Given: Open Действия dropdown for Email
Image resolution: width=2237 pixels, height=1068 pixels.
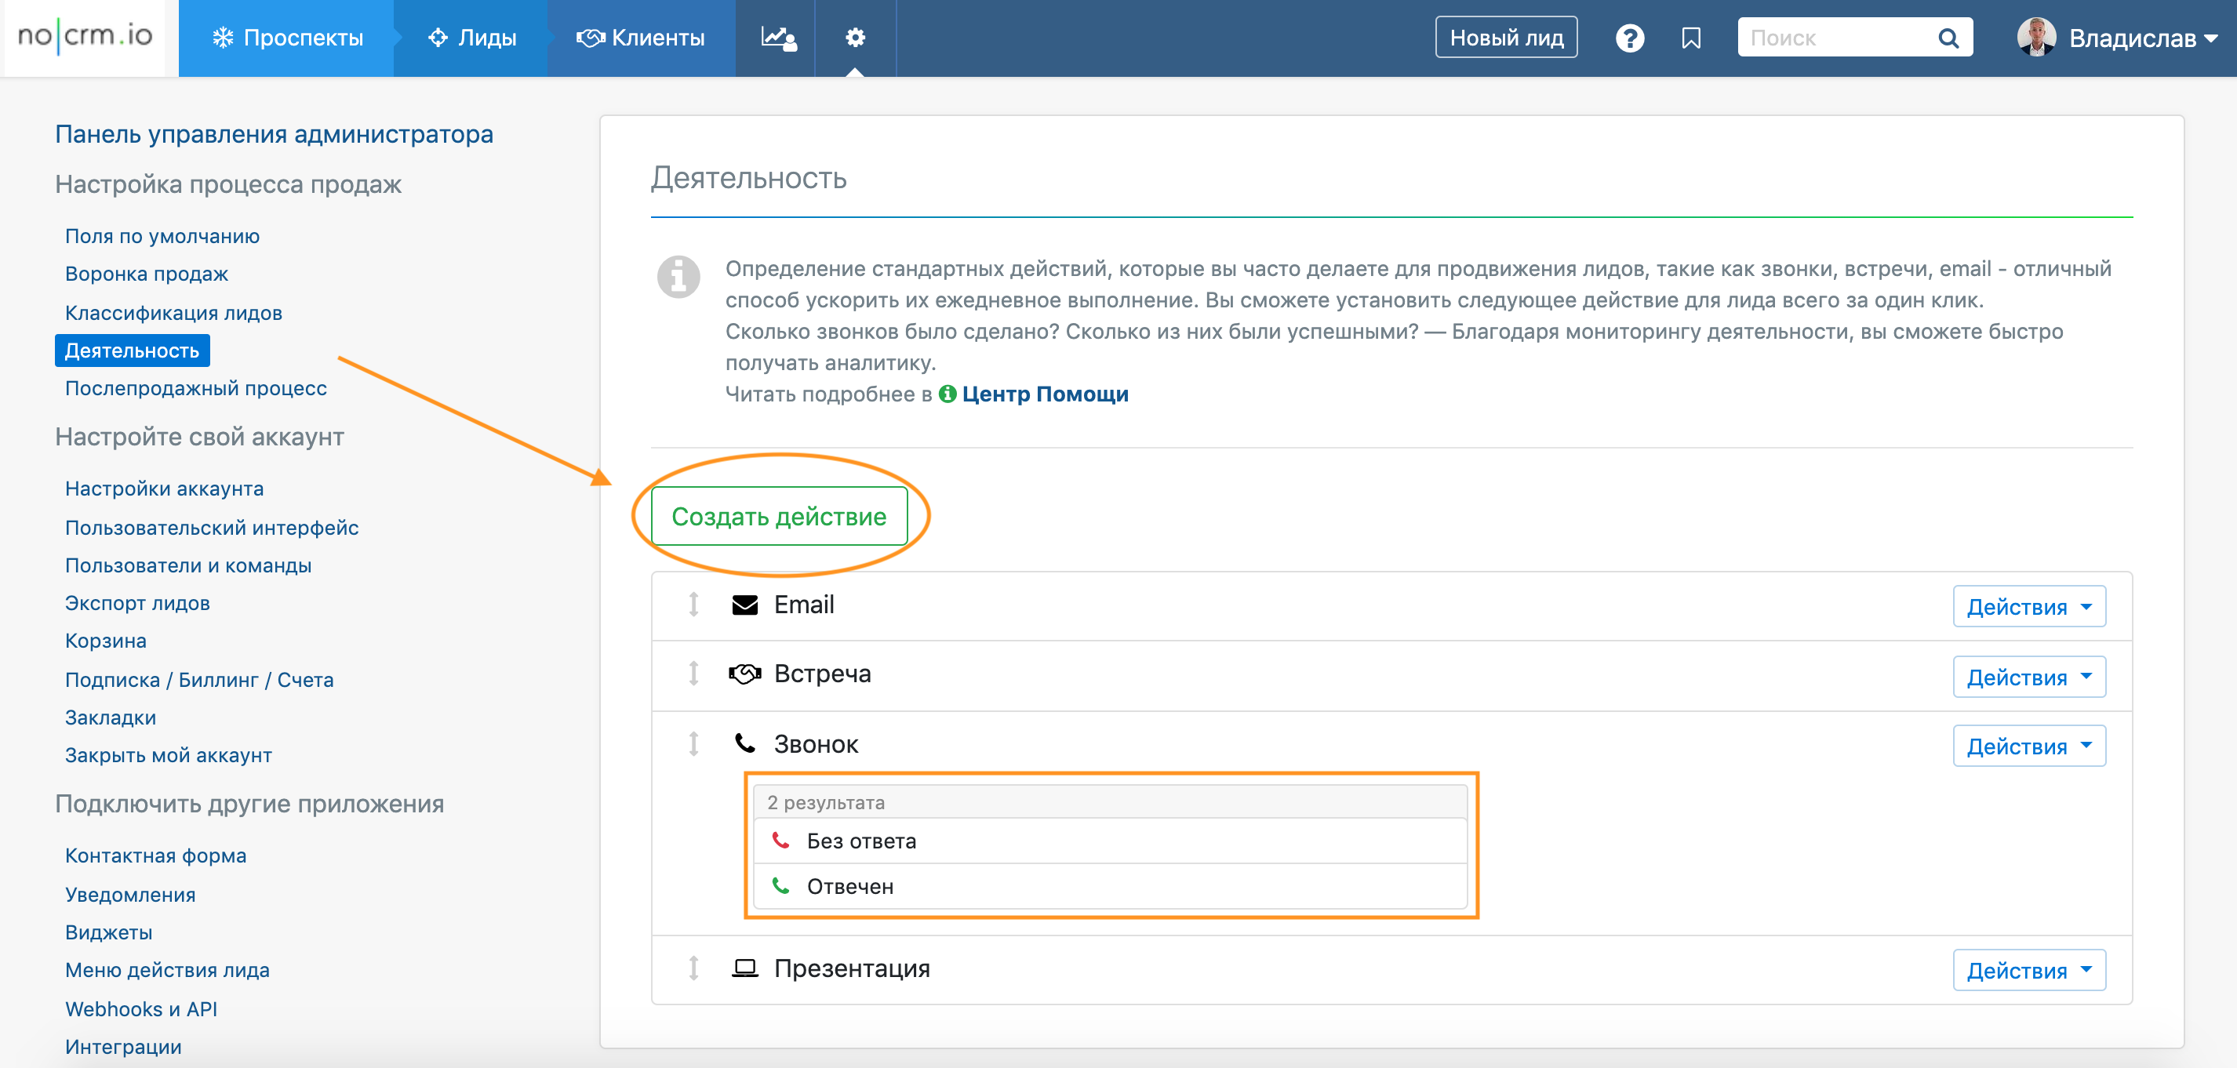Looking at the screenshot, I should [x=2028, y=607].
